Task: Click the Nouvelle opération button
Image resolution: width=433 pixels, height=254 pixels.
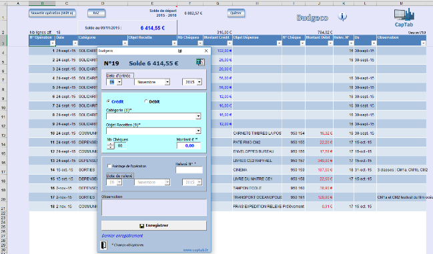Action: pyautogui.click(x=52, y=13)
